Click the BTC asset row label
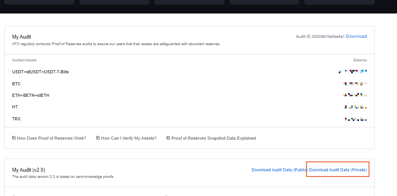397x196 pixels. [x=17, y=84]
